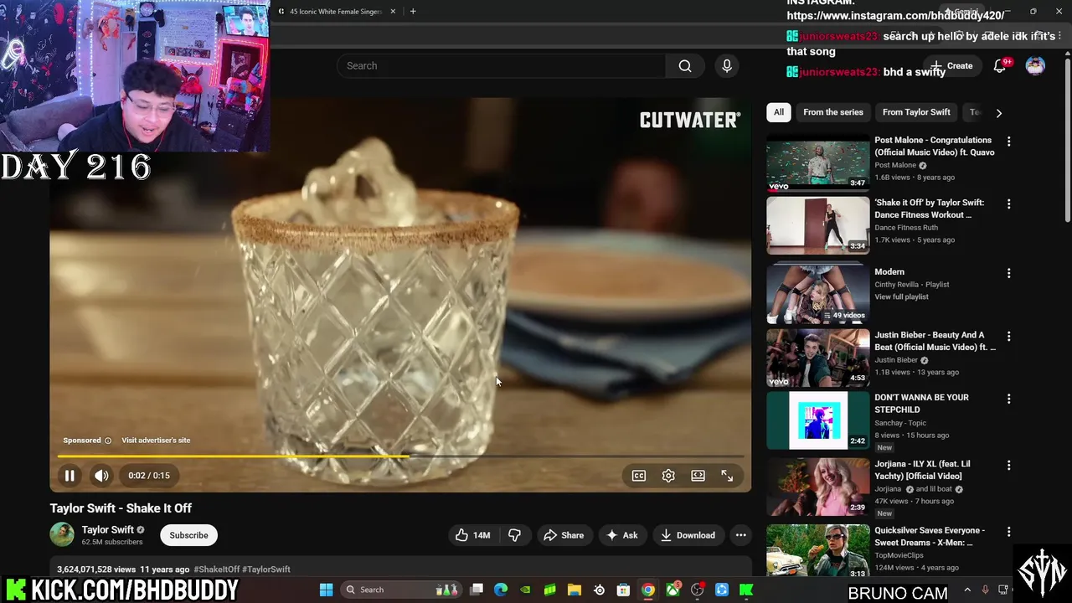This screenshot has width=1072, height=603.
Task: Toggle closed captions on the player
Action: (x=639, y=476)
